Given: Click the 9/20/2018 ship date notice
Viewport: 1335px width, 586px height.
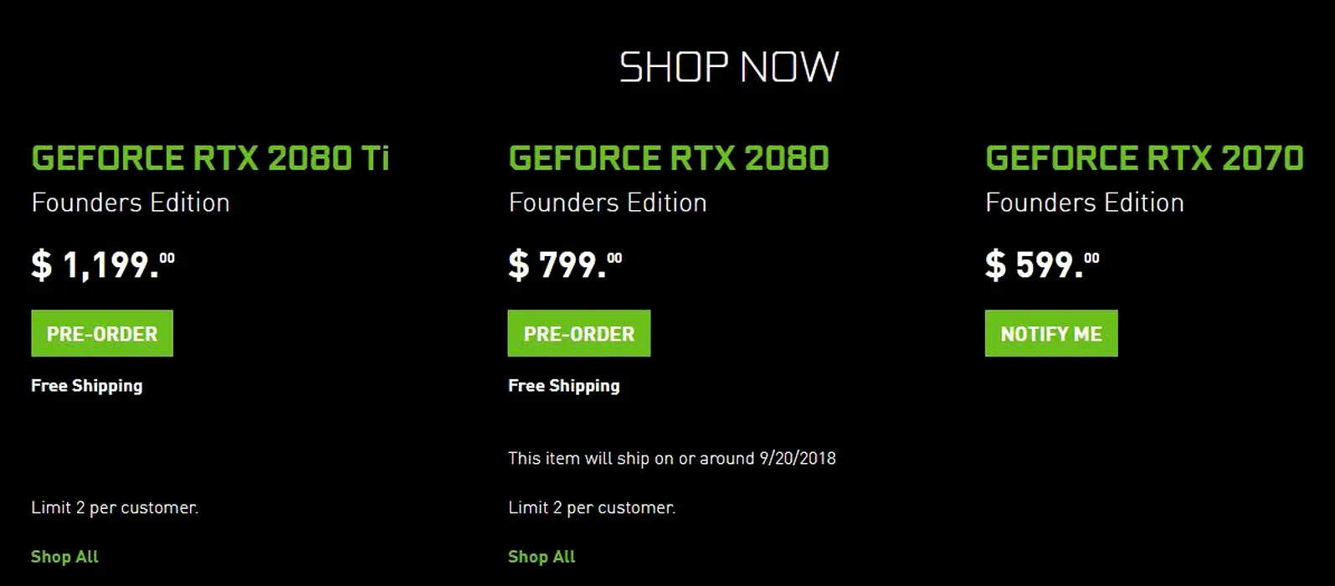Looking at the screenshot, I should (x=671, y=458).
